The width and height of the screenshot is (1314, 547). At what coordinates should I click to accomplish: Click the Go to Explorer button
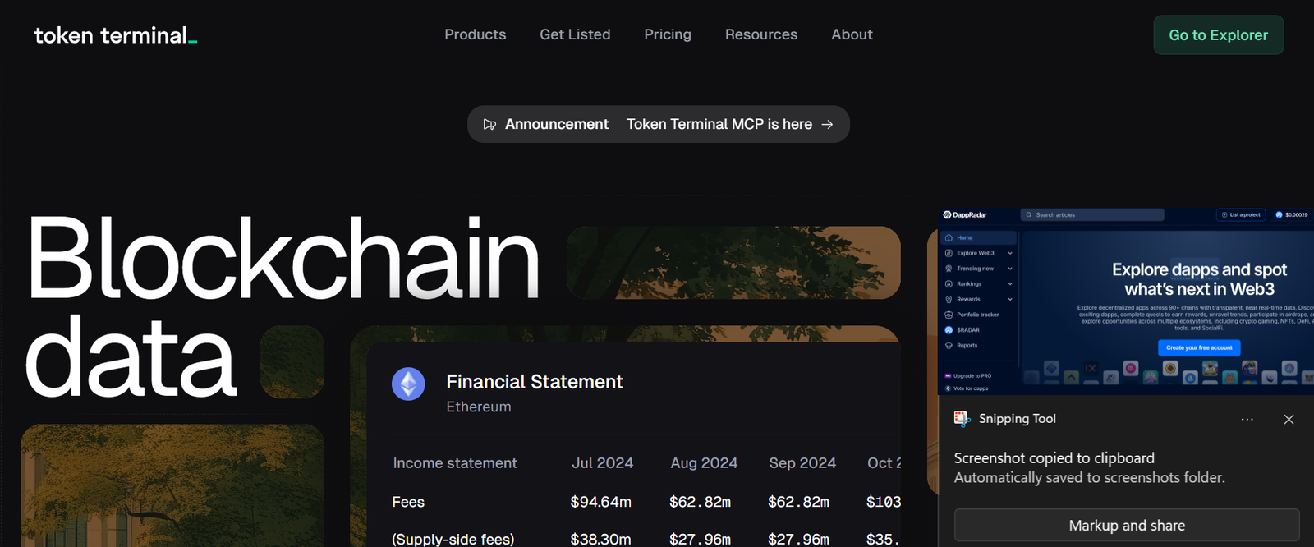[1218, 35]
